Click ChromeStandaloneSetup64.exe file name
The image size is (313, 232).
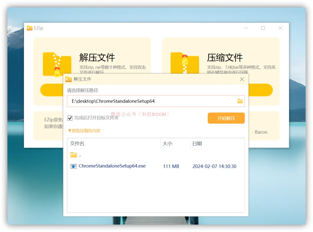click(x=112, y=166)
